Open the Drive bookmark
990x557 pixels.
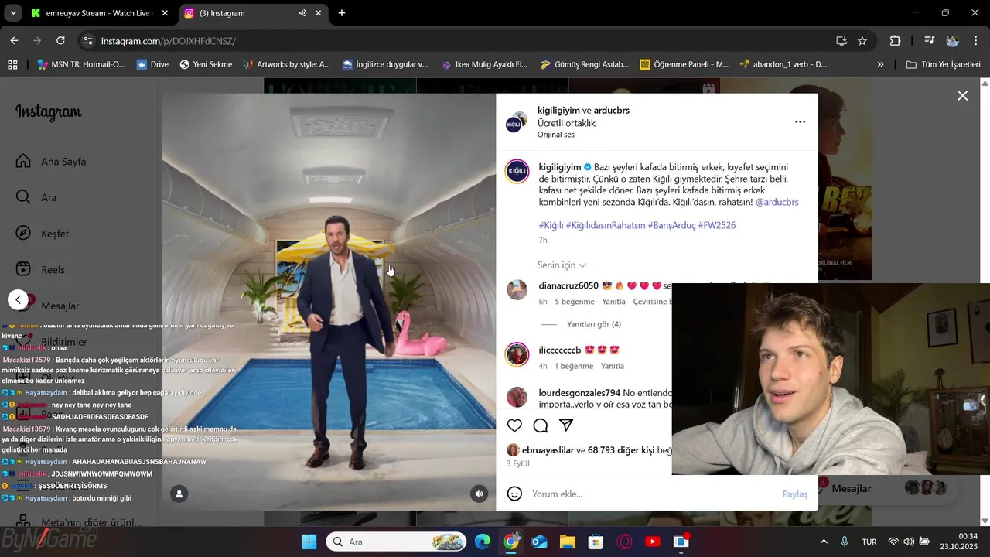152,64
